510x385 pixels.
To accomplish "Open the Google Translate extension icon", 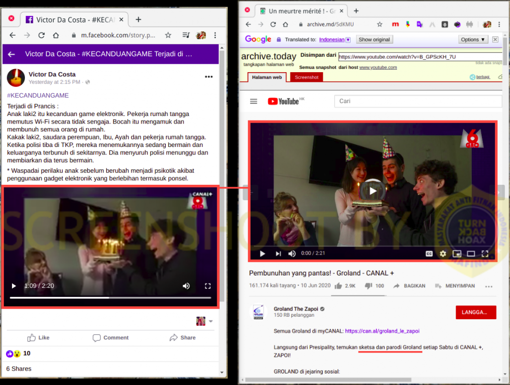I will pyautogui.click(x=419, y=24).
